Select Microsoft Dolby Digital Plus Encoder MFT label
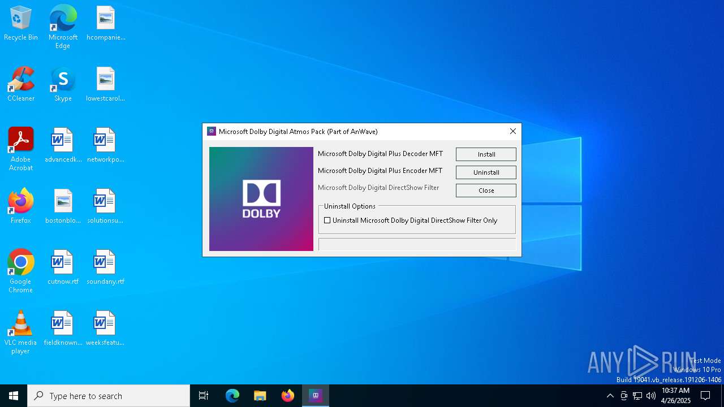 click(380, 171)
